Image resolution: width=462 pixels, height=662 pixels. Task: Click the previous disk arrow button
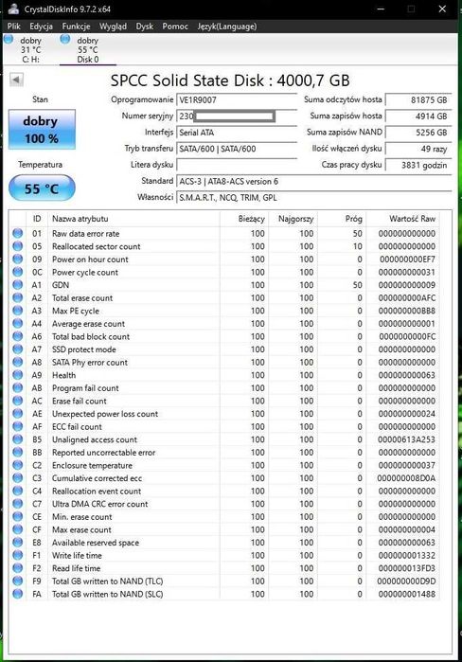16,80
